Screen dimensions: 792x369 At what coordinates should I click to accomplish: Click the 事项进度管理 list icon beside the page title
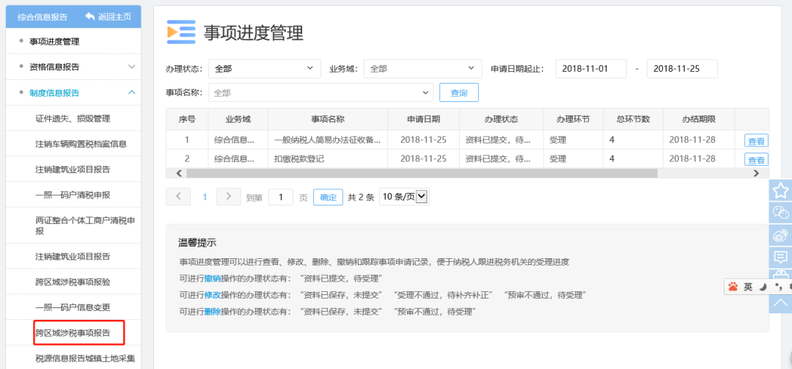point(181,32)
